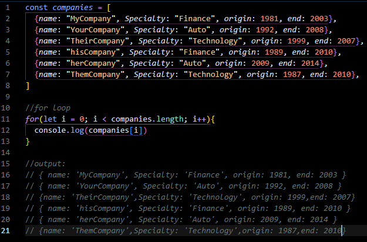The height and width of the screenshot is (242, 367).
Task: Click 'length' property on line 11
Action: (x=170, y=119)
